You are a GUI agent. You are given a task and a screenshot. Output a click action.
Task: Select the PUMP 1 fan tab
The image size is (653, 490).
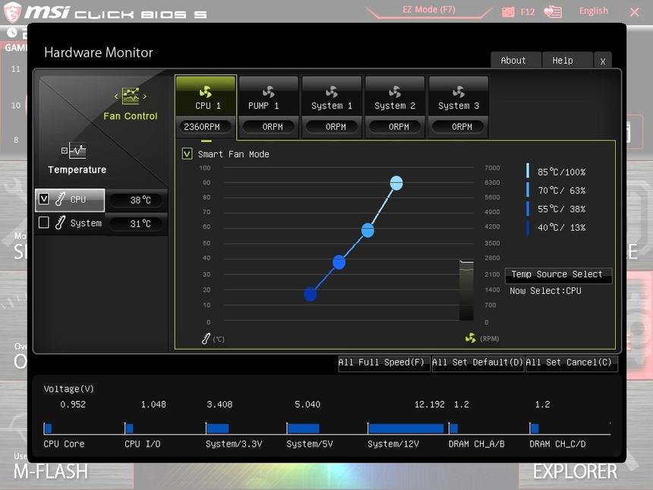coord(269,106)
